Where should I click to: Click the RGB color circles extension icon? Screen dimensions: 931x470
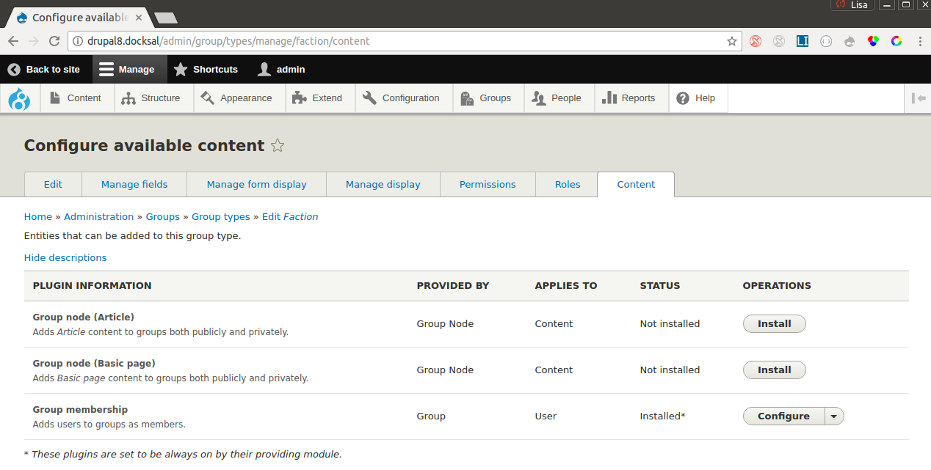(873, 42)
